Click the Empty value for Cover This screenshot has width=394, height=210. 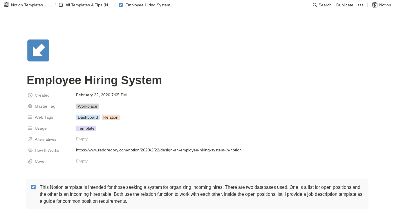click(x=82, y=161)
